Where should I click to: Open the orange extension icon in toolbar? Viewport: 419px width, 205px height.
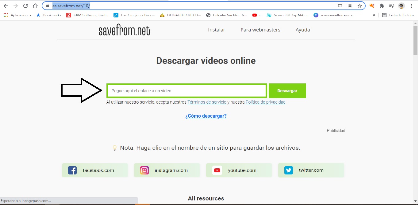[x=372, y=6]
